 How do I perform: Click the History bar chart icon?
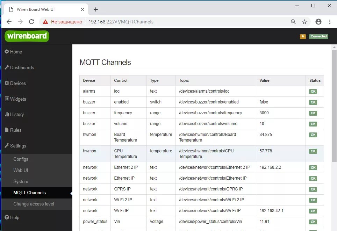coord(7,114)
